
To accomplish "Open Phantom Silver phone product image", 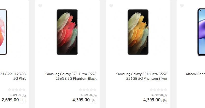I will tap(138, 32).
